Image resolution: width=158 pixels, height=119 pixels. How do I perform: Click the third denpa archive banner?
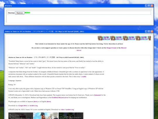point(129,38)
